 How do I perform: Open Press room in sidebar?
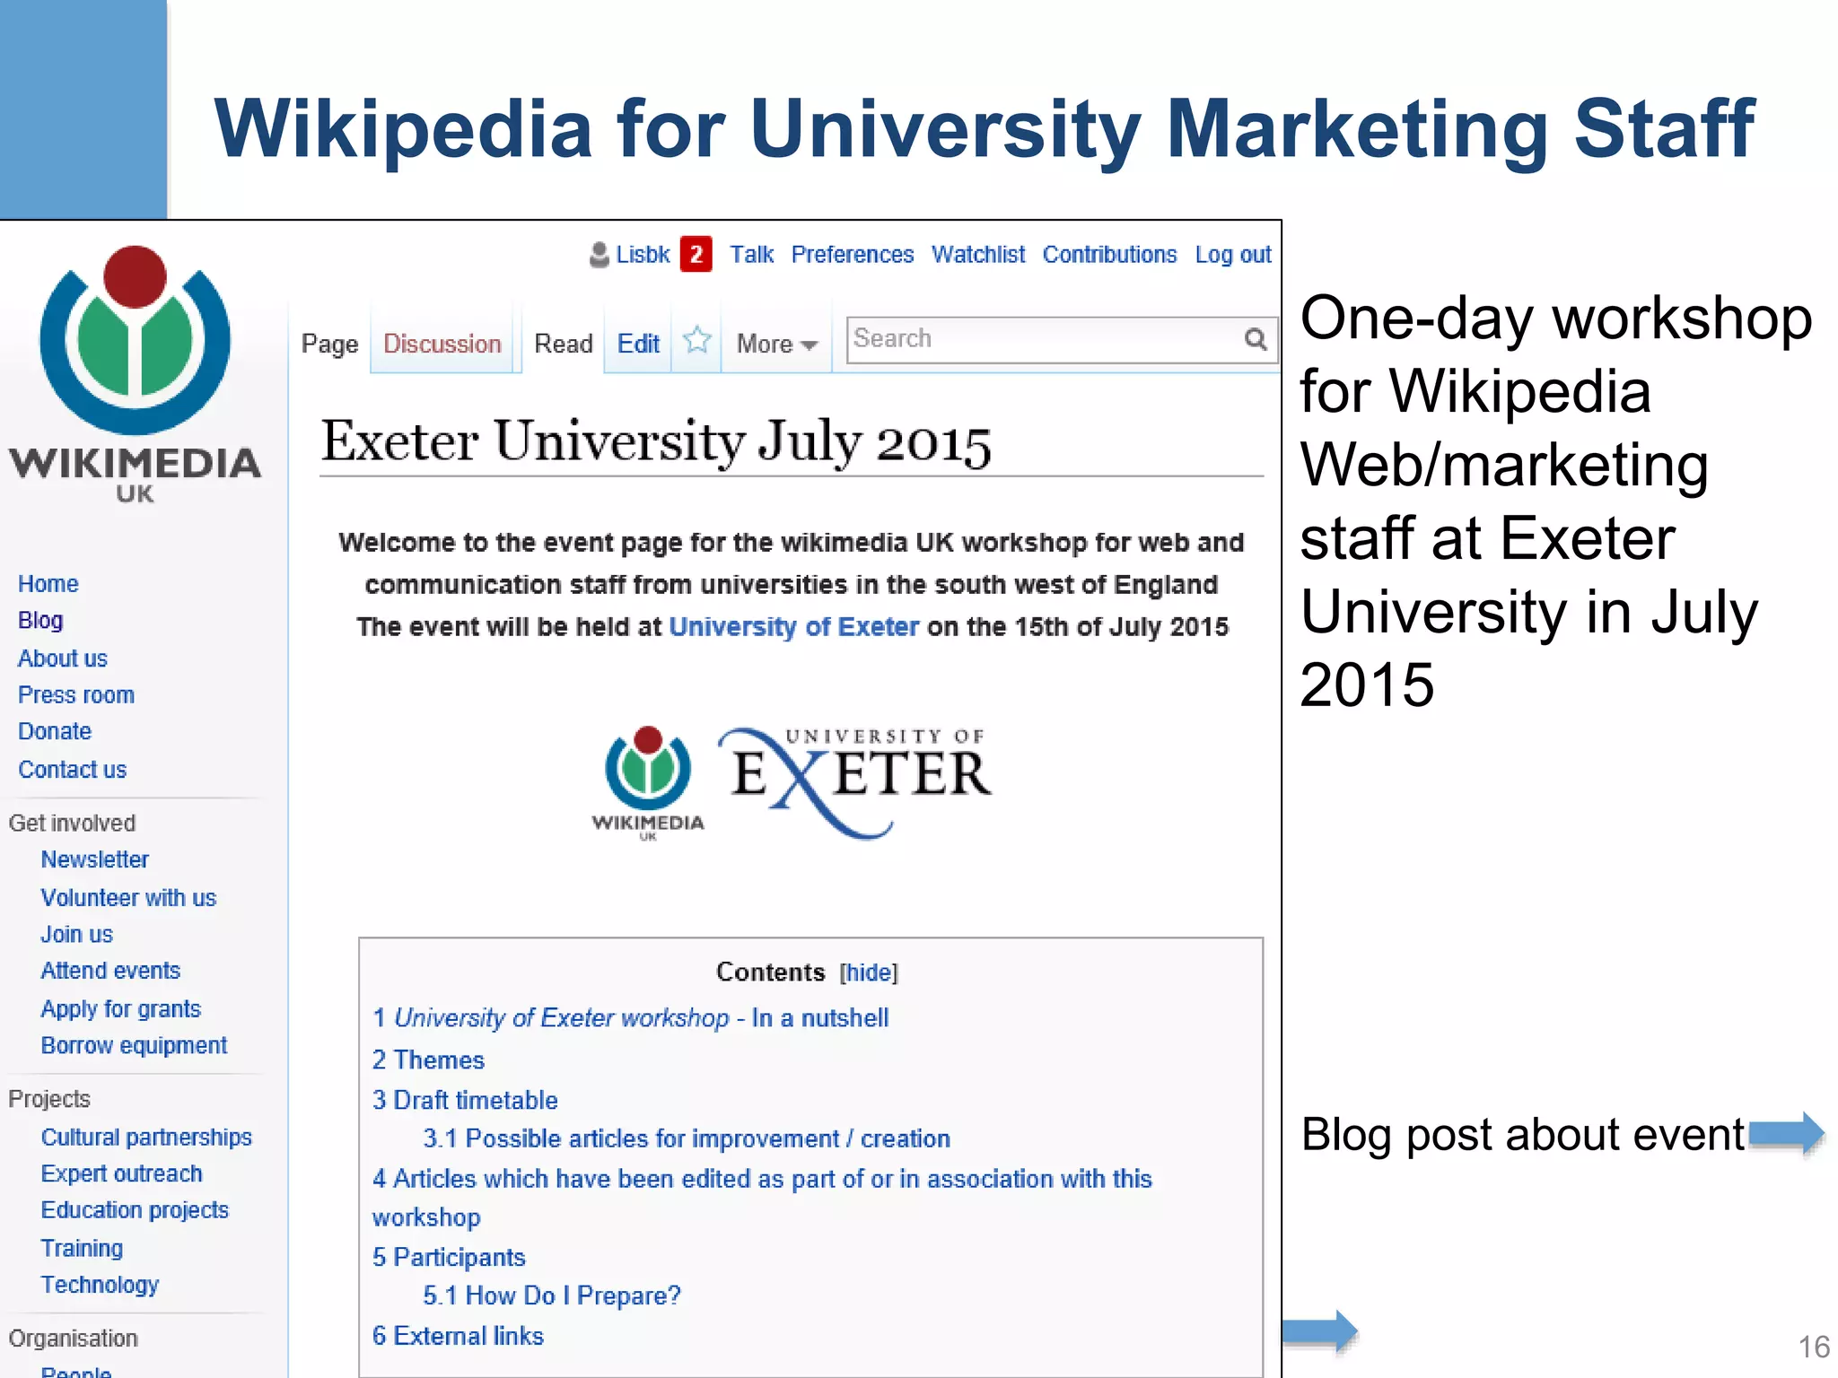[76, 695]
